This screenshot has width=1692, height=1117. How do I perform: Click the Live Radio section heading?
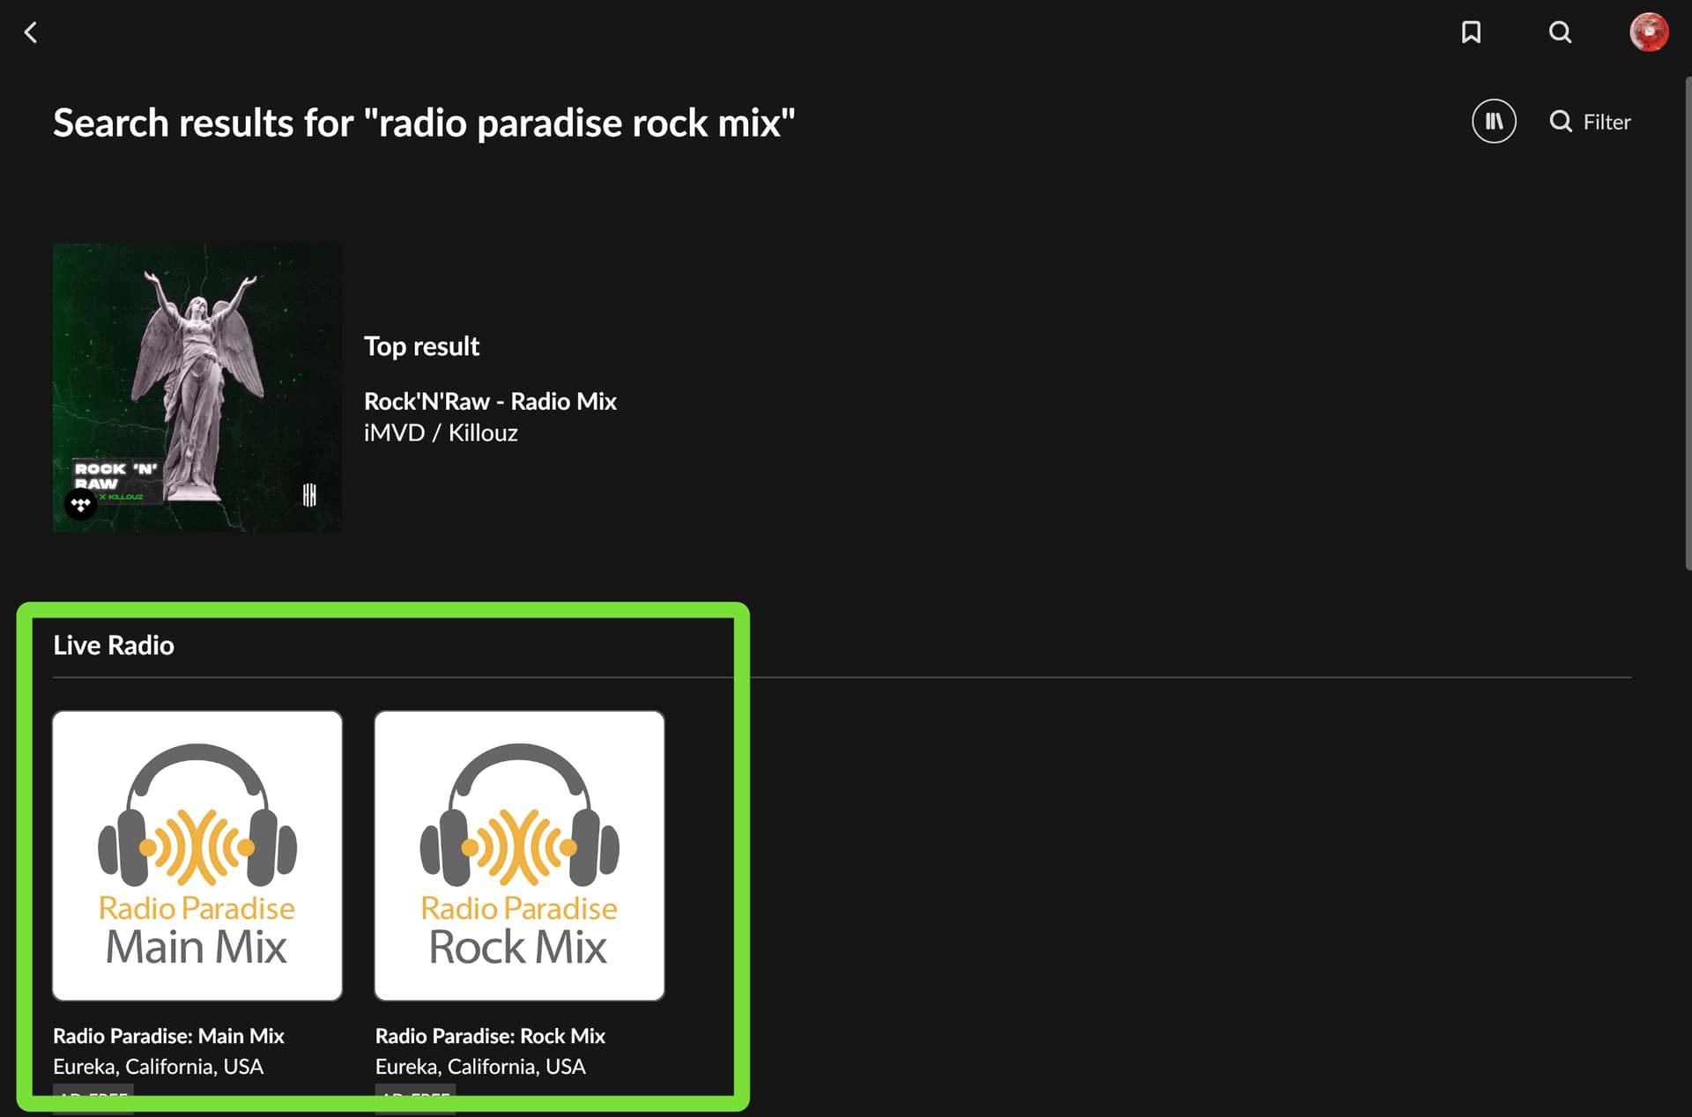[114, 646]
